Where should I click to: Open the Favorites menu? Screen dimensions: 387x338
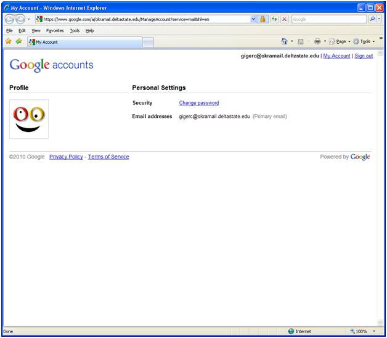[x=55, y=31]
